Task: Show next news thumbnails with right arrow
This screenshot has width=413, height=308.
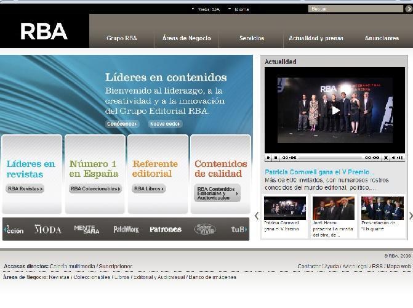Action: click(x=409, y=216)
